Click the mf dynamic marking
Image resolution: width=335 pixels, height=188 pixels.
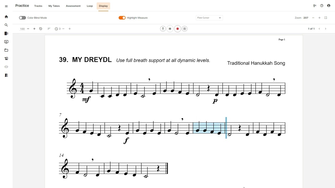click(86, 99)
